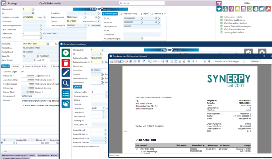Image resolution: width=272 pixels, height=159 pixels.
Task: Click the green add-new-record plus icon
Action: click(x=66, y=53)
